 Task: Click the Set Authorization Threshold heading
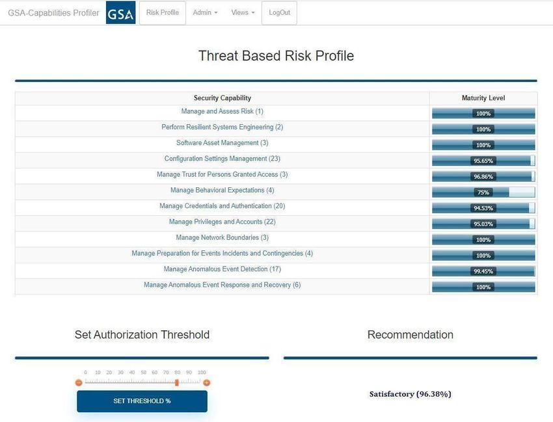click(x=142, y=335)
